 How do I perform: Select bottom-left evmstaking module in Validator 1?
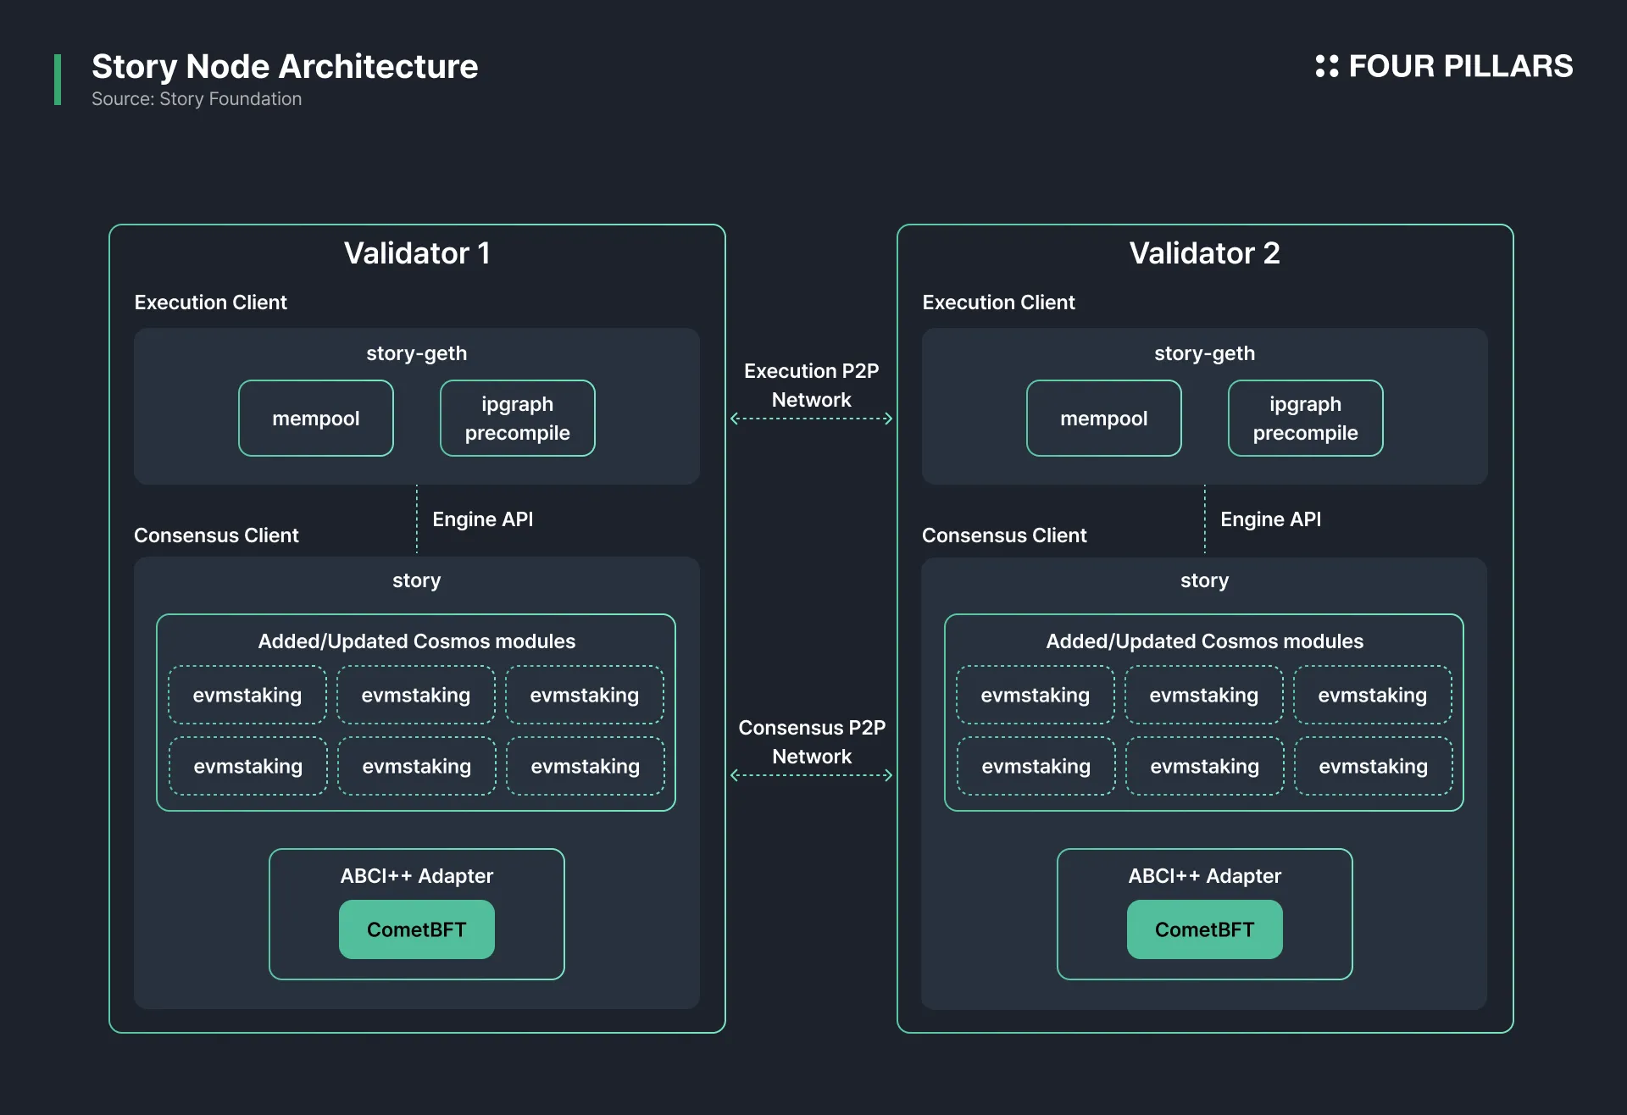248,766
